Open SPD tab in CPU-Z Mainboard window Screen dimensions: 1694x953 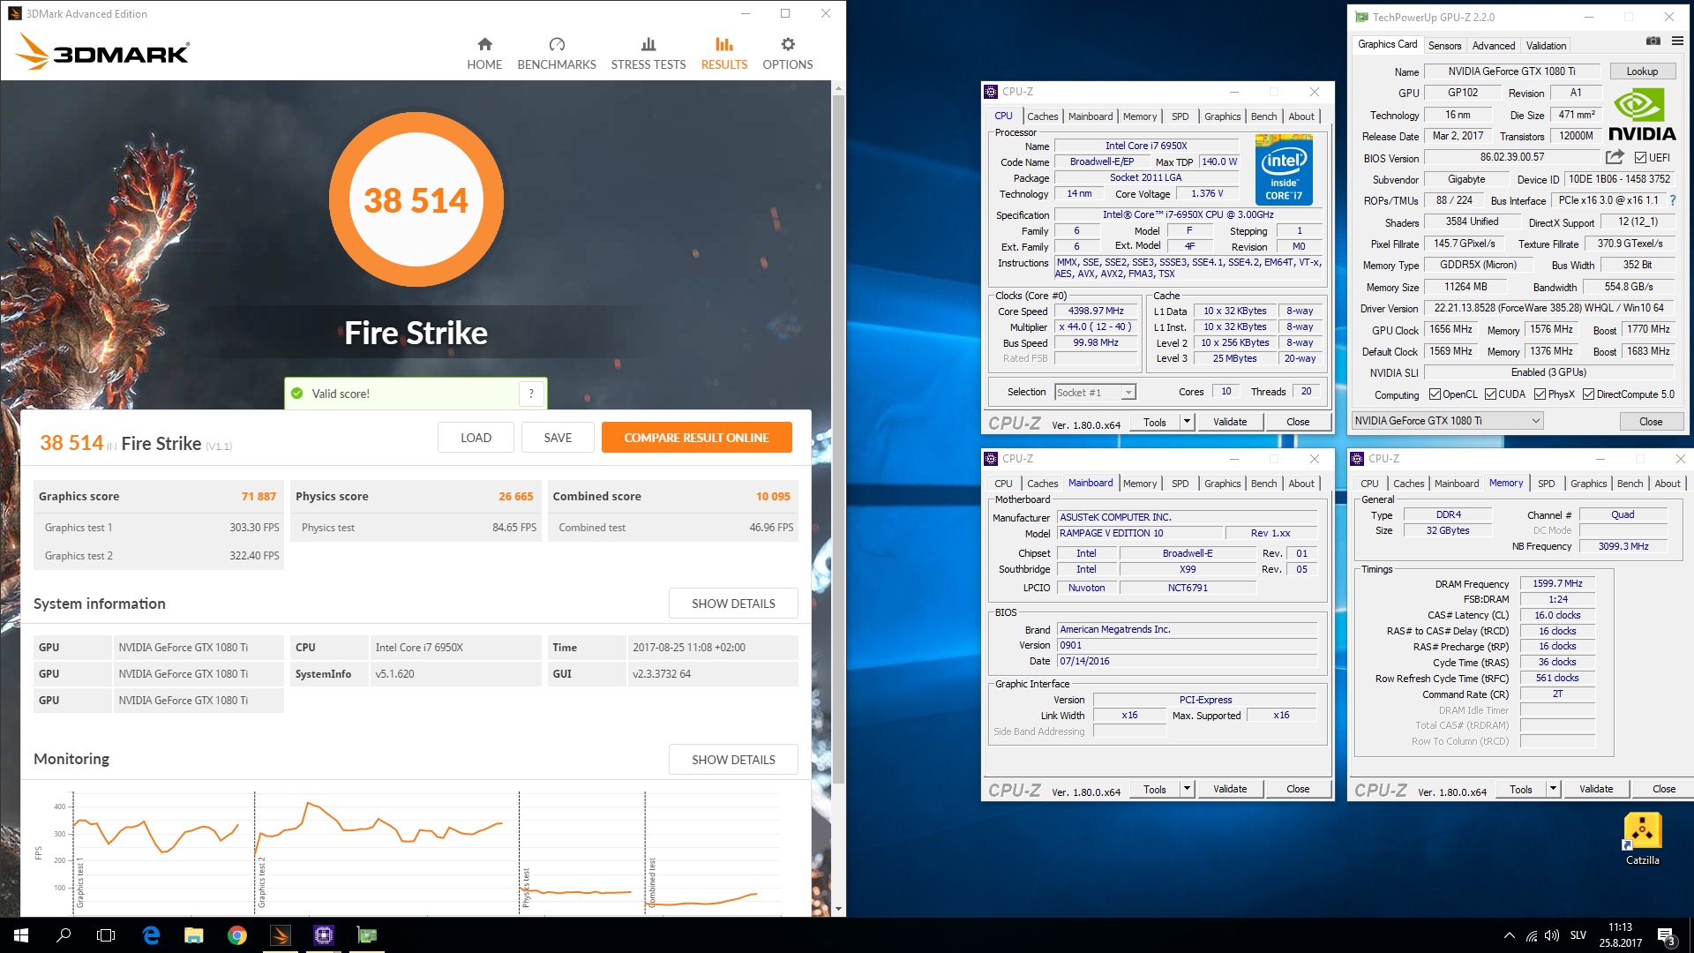1180,484
